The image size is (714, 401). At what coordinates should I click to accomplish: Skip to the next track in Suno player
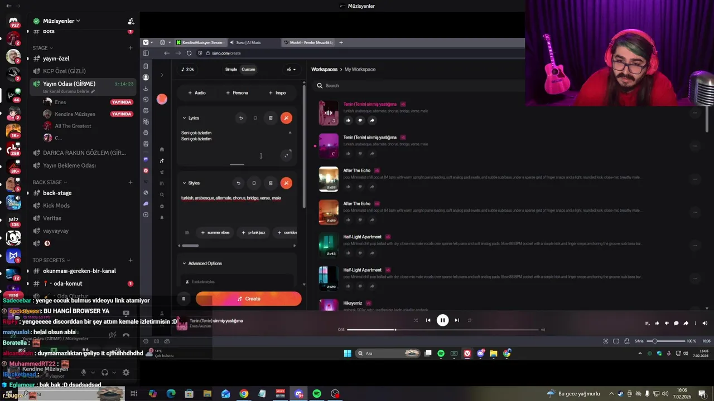tap(457, 320)
